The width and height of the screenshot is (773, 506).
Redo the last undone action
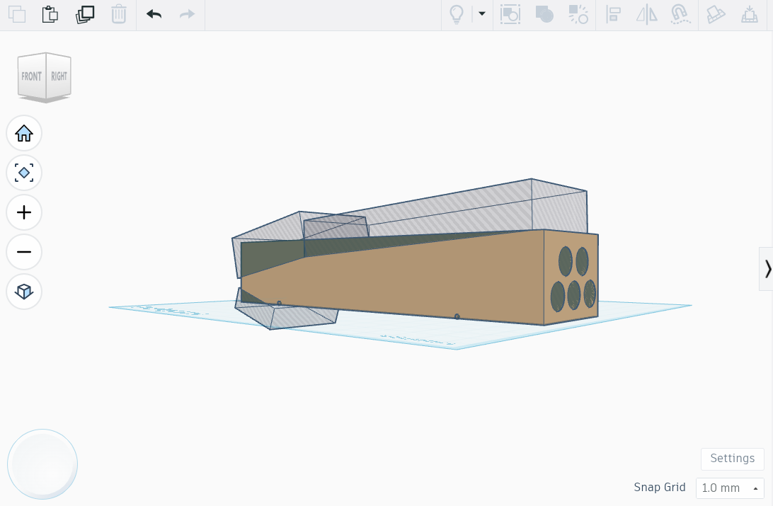click(x=188, y=14)
